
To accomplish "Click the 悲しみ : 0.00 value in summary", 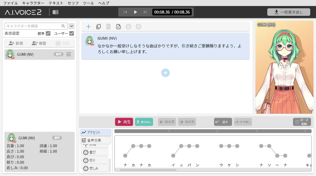I will tap(17, 168).
